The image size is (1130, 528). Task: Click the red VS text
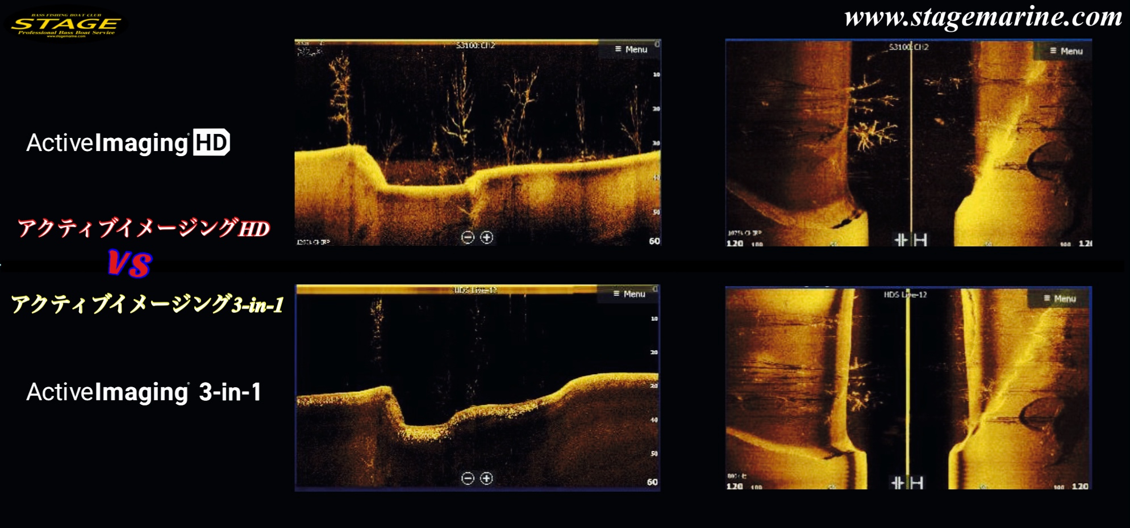point(130,263)
